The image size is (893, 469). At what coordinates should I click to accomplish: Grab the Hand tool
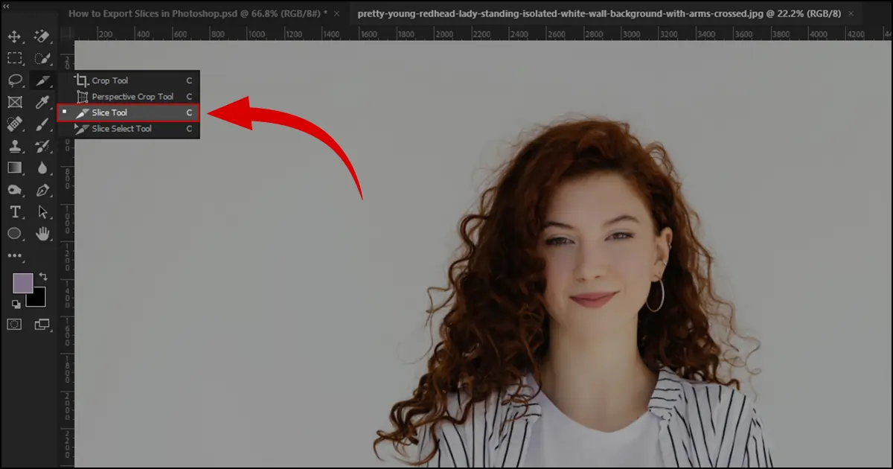click(x=42, y=234)
